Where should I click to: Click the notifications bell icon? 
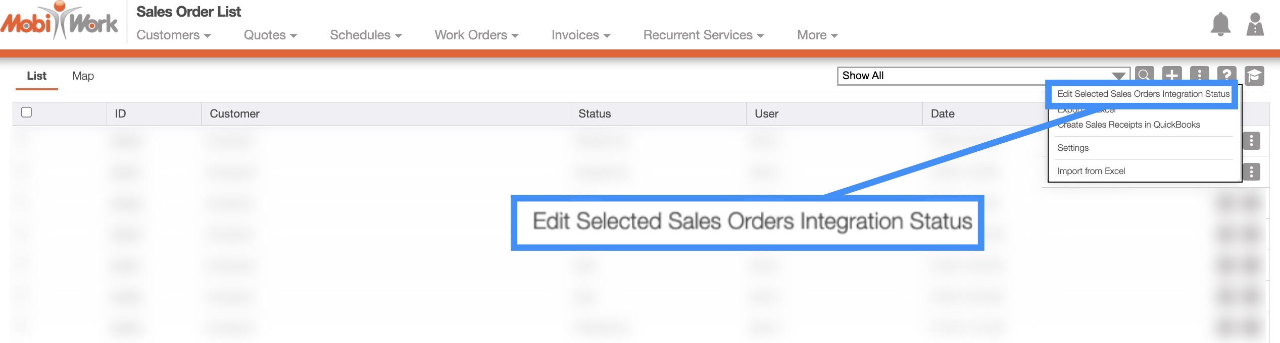(x=1220, y=24)
